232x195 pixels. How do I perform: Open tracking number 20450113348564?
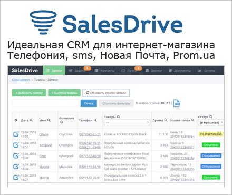[x=182, y=136]
